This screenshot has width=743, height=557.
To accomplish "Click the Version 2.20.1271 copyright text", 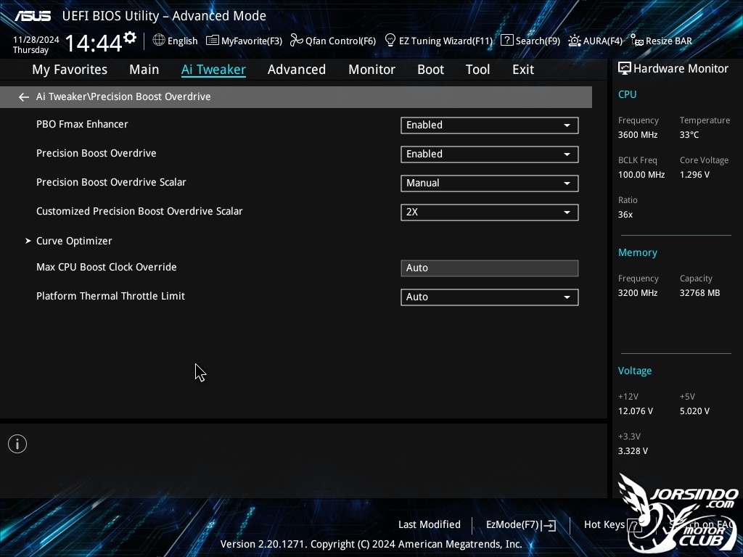I will click(371, 544).
